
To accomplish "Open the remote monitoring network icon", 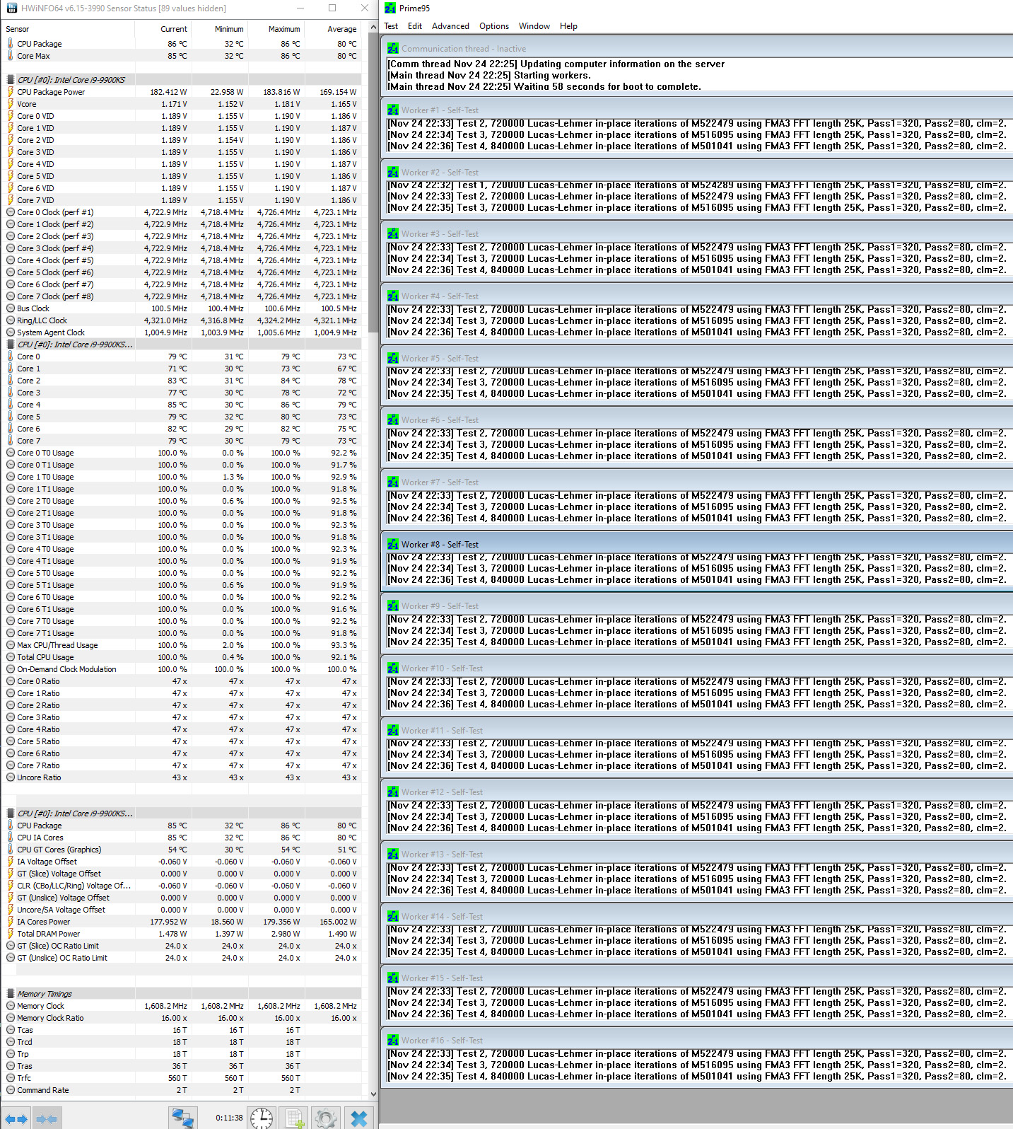I will tap(182, 1118).
